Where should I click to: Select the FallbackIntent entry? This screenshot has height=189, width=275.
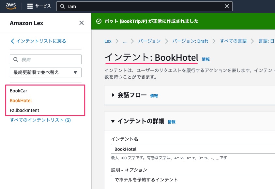coord(24,110)
